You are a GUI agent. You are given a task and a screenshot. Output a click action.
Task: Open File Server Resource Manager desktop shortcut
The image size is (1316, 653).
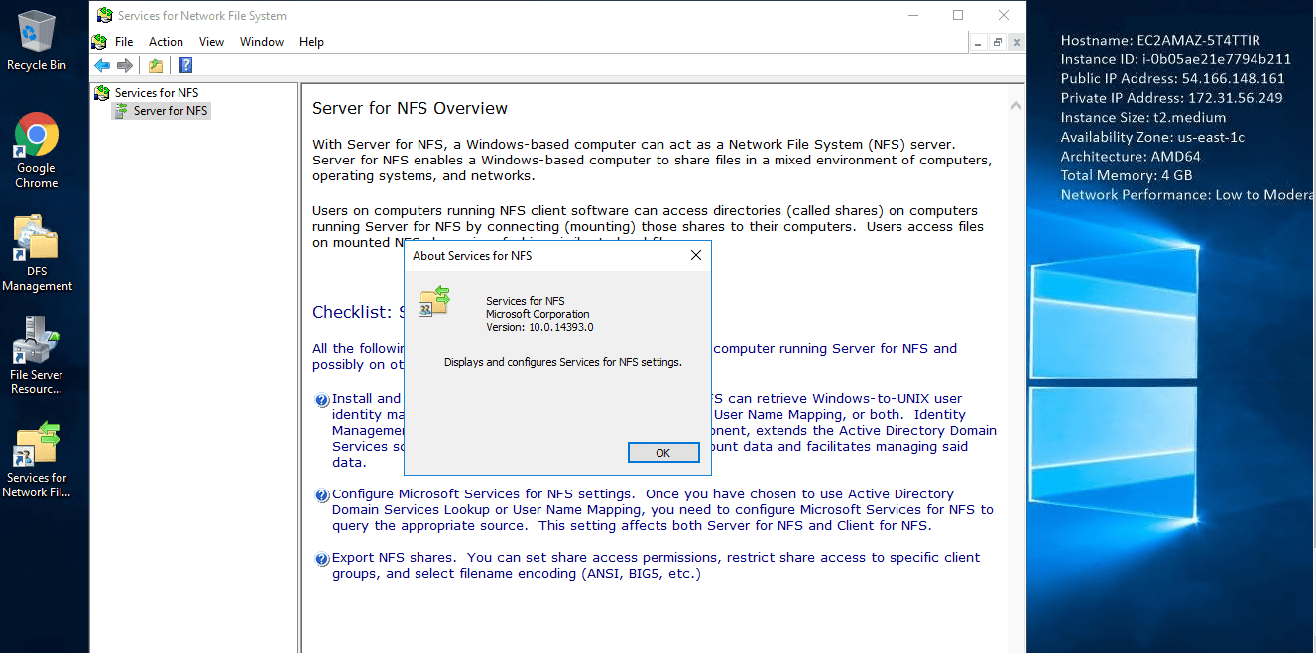click(37, 356)
